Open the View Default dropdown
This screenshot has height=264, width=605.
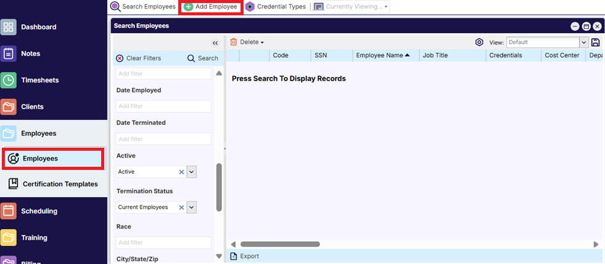pos(584,42)
